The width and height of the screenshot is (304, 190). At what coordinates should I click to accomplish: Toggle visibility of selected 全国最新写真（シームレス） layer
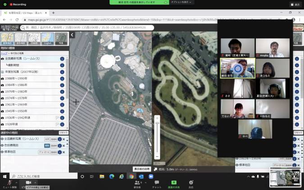click(x=2, y=139)
